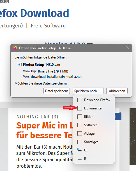Select the C: drive icon in menu

pyautogui.click(x=80, y=150)
